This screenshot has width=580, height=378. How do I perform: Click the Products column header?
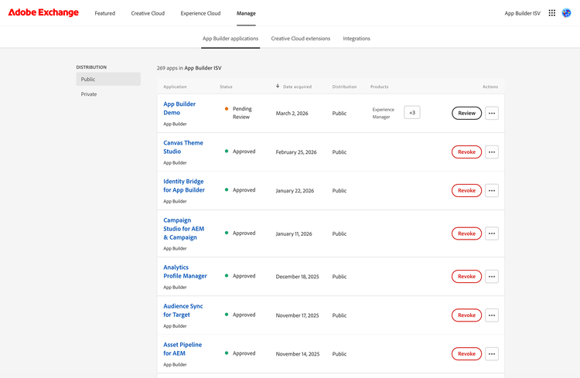click(x=379, y=87)
